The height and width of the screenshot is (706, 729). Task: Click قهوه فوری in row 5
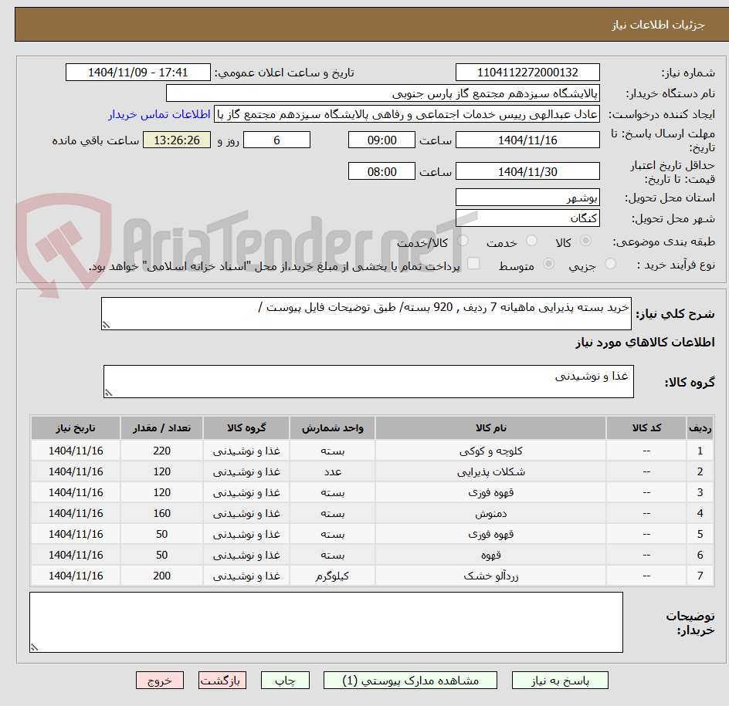click(490, 534)
